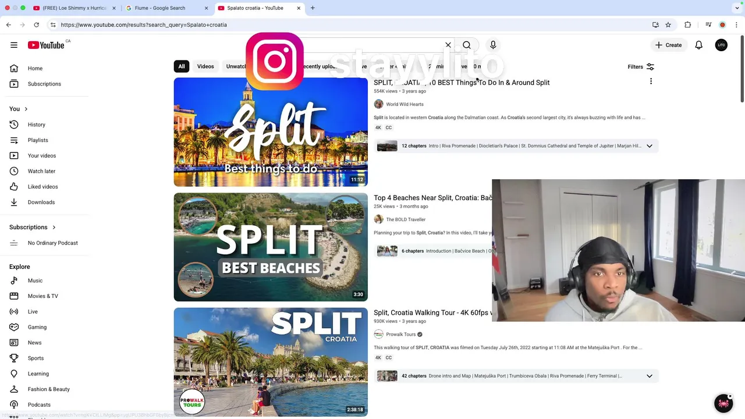Image resolution: width=745 pixels, height=419 pixels.
Task: Expand the Subscriptions section header
Action: [x=33, y=227]
